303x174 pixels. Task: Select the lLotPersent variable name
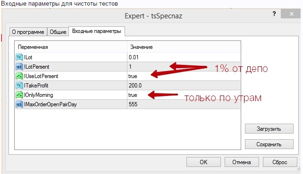tap(37, 67)
